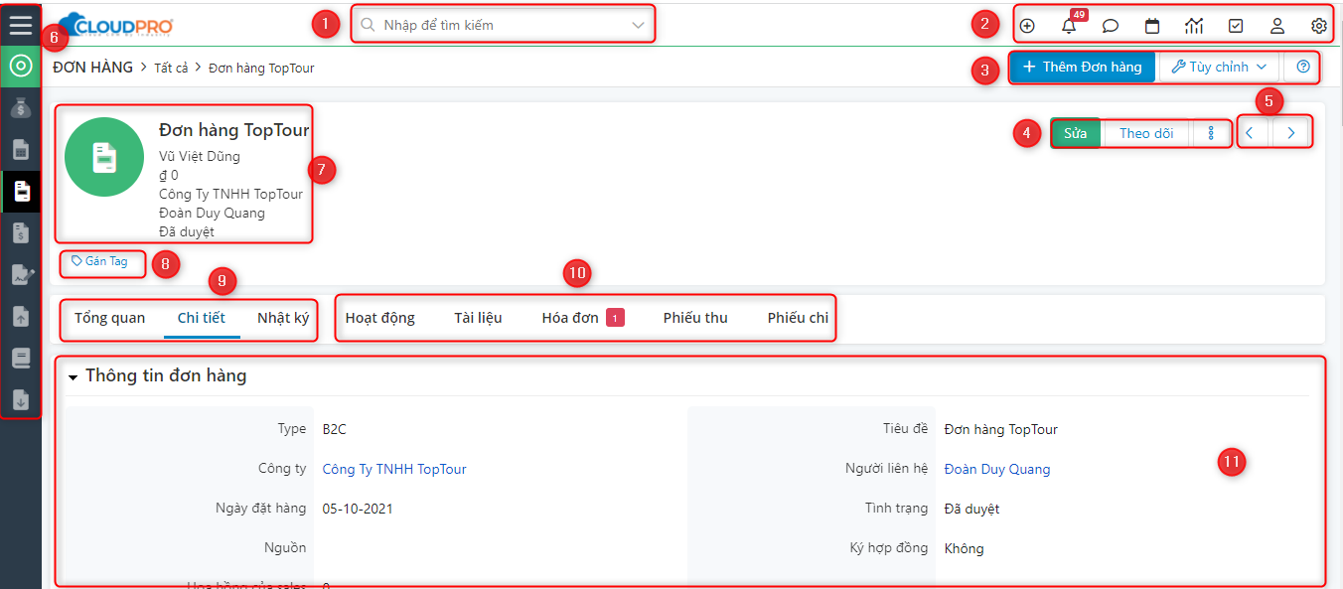Expand the search box dropdown arrow
This screenshot has width=1343, height=589.
pyautogui.click(x=638, y=25)
